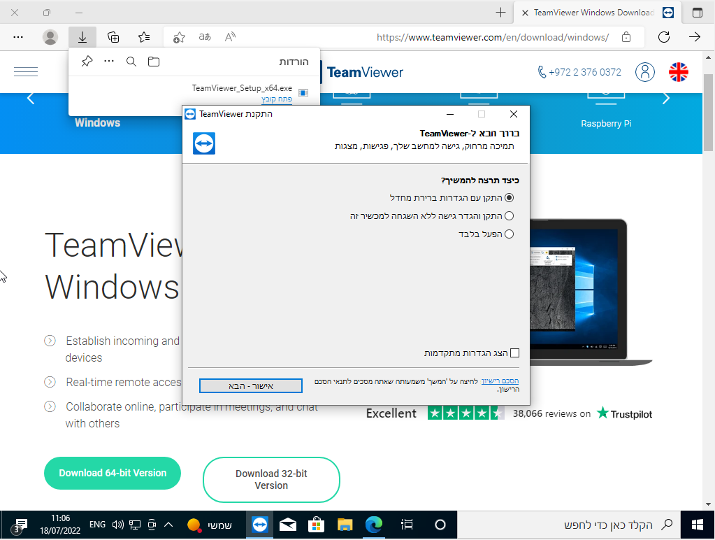This screenshot has width=715, height=540.
Task: Switch to Microsoft Edge on taskbar
Action: pyautogui.click(x=374, y=525)
